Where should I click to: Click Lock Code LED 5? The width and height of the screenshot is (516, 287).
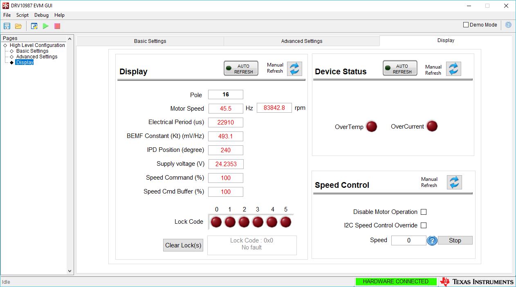pyautogui.click(x=286, y=222)
